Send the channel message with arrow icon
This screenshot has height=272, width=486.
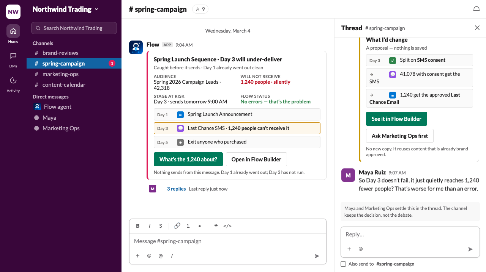pos(317,256)
